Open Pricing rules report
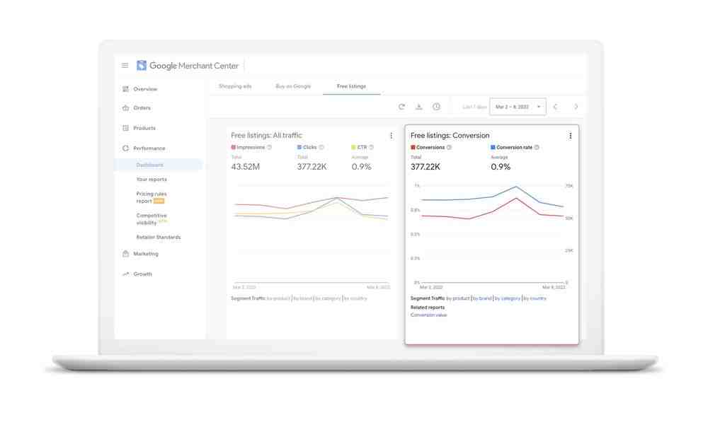Viewport: 708px width, 427px height. (152, 197)
